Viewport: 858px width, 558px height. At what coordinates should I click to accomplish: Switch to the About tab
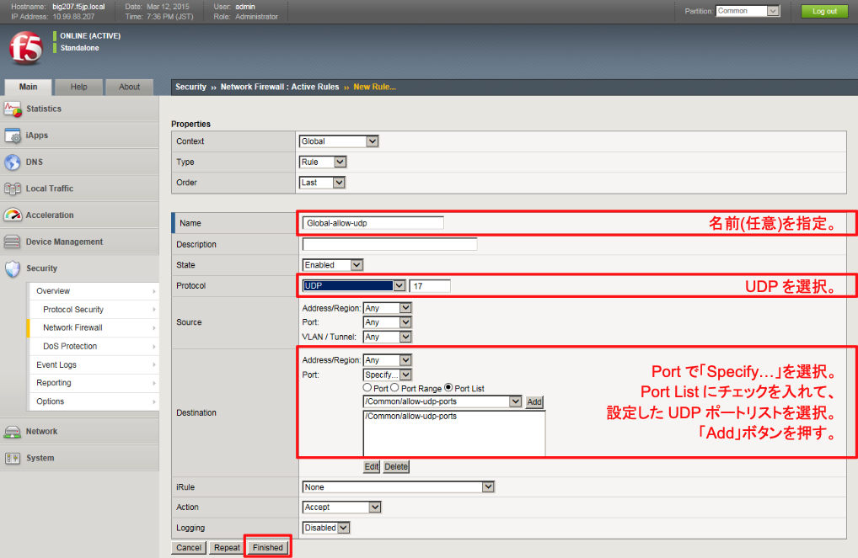pos(129,87)
